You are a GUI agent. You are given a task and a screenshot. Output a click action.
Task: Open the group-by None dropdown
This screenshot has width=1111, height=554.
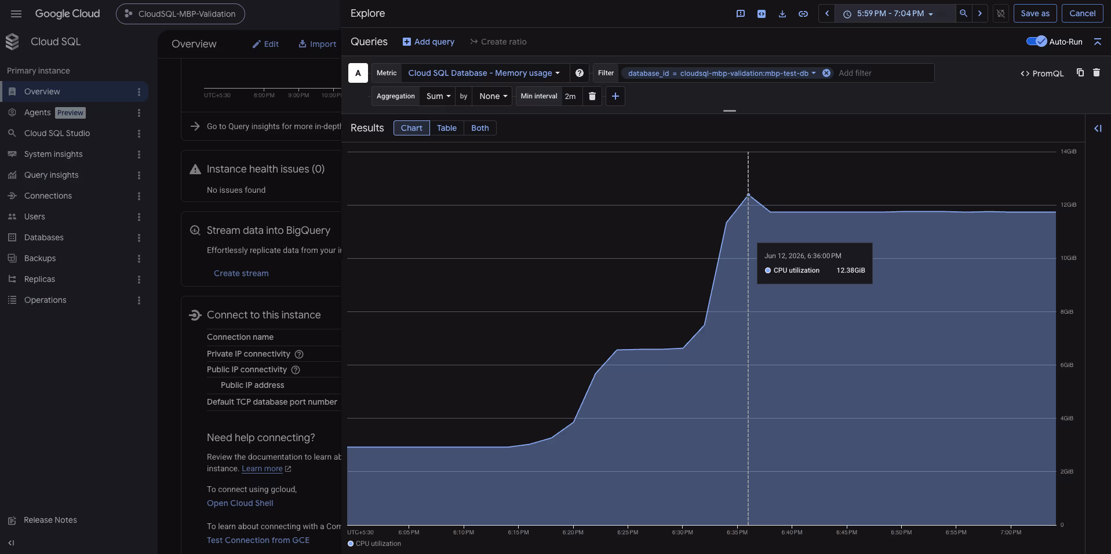coord(493,96)
